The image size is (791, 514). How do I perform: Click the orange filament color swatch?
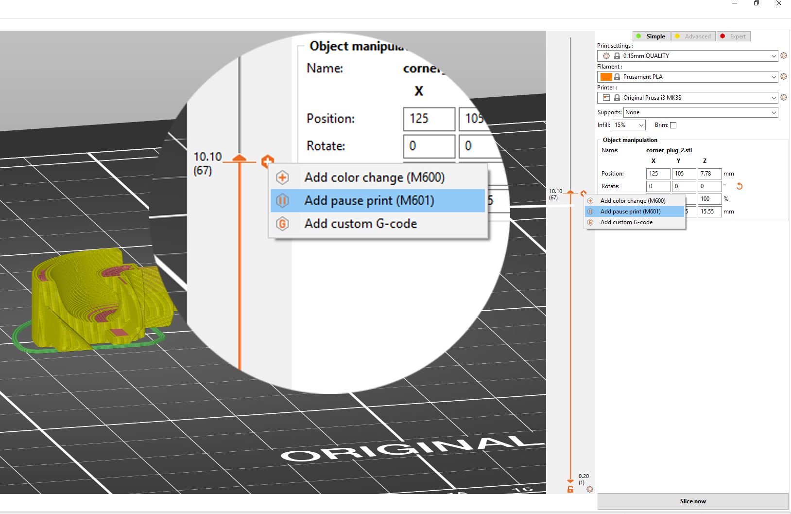606,77
